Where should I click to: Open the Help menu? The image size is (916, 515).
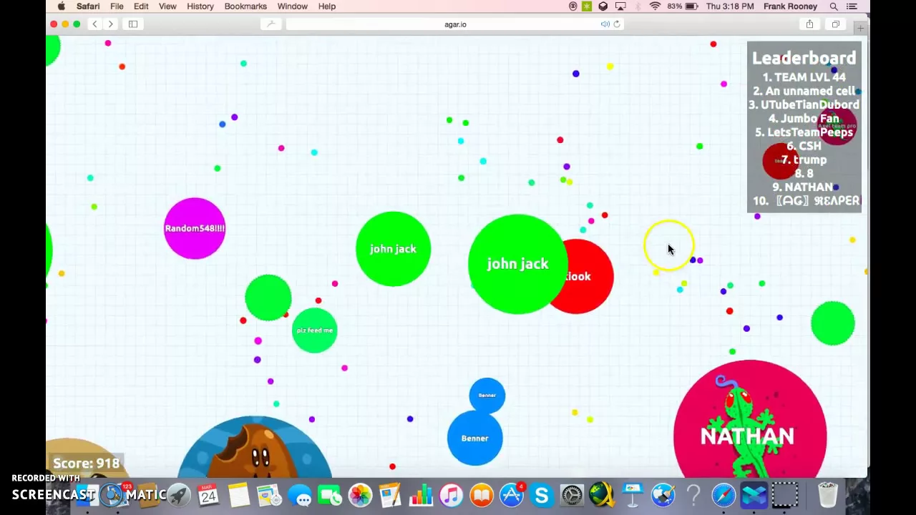tap(327, 6)
